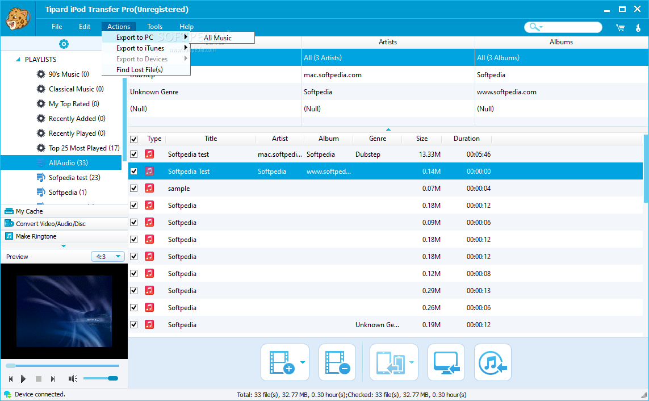Open My Cache
649x401 pixels.
(x=64, y=211)
